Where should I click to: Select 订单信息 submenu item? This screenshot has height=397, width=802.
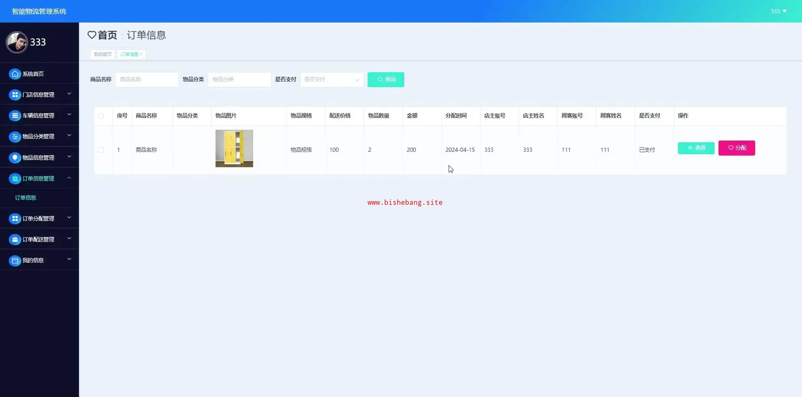pos(25,198)
